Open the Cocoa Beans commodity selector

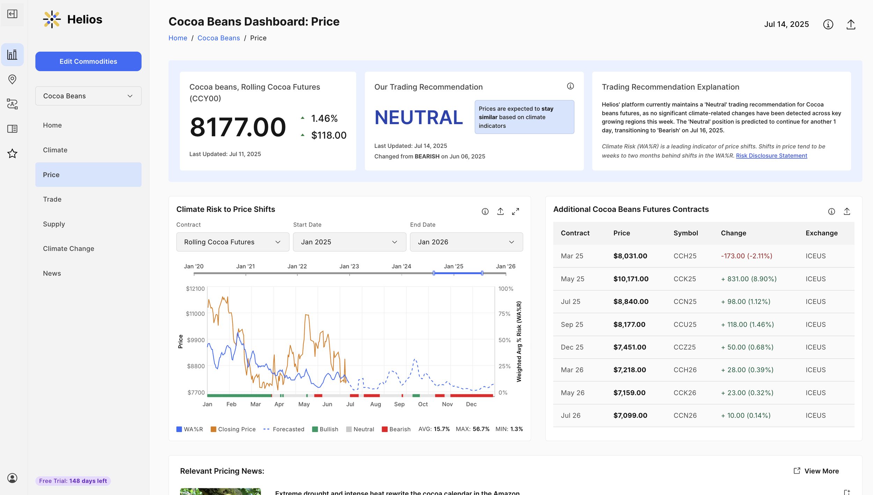88,96
